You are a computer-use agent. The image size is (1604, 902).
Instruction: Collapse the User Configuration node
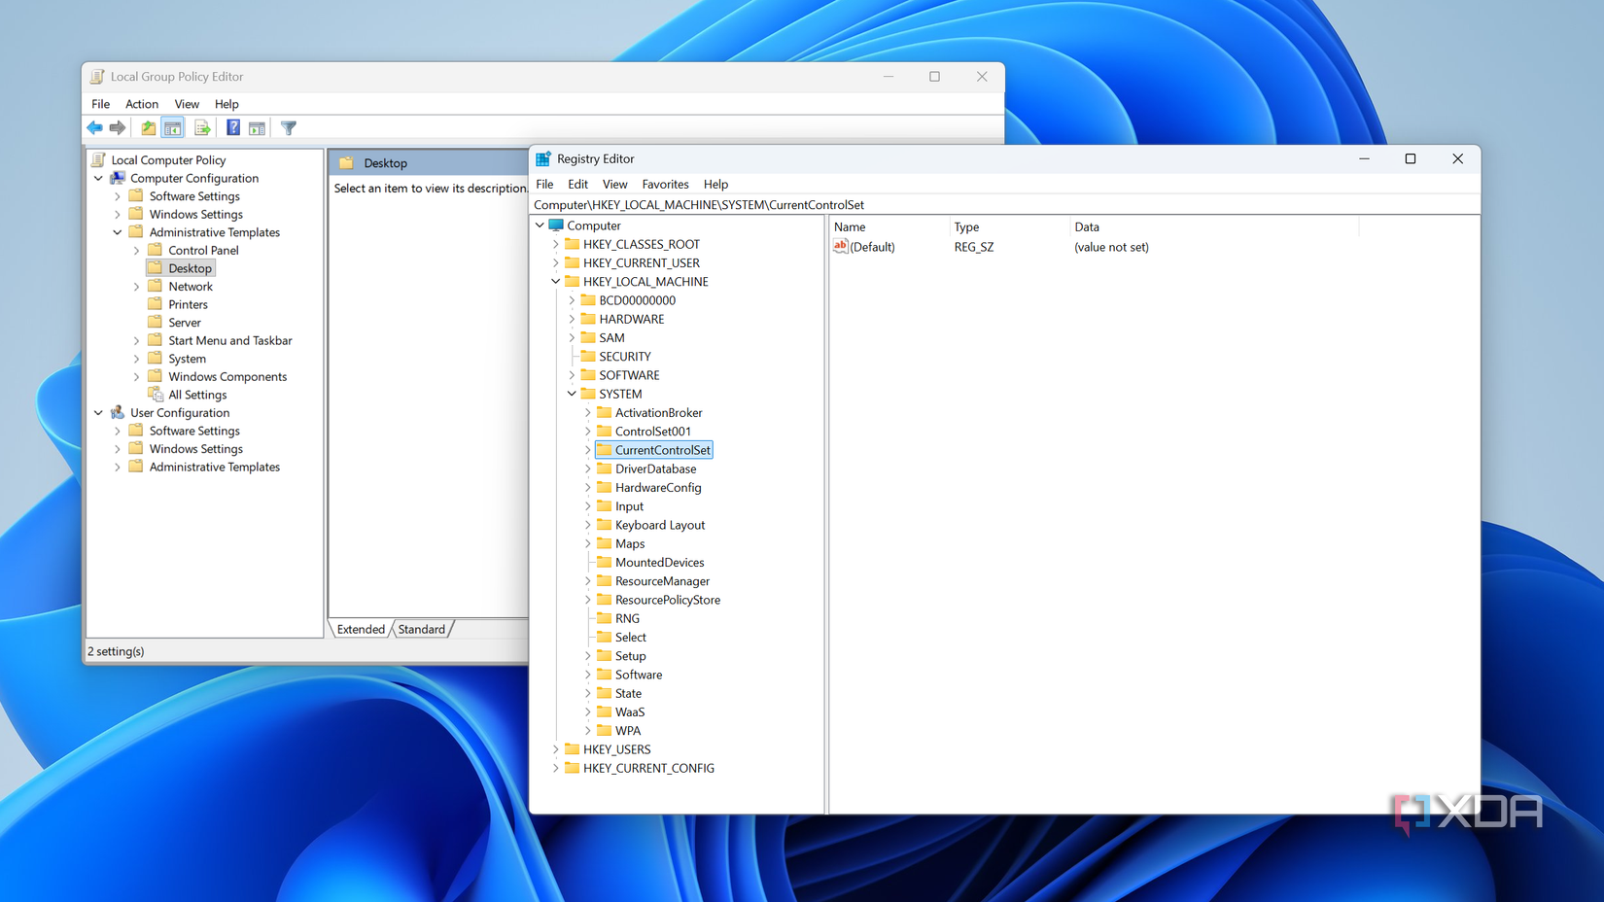click(98, 413)
